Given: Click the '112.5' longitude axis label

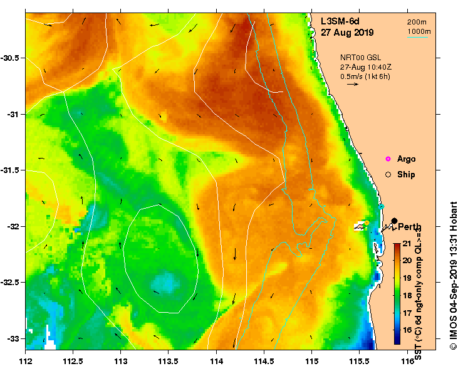Looking at the screenshot, I should 73,361.
